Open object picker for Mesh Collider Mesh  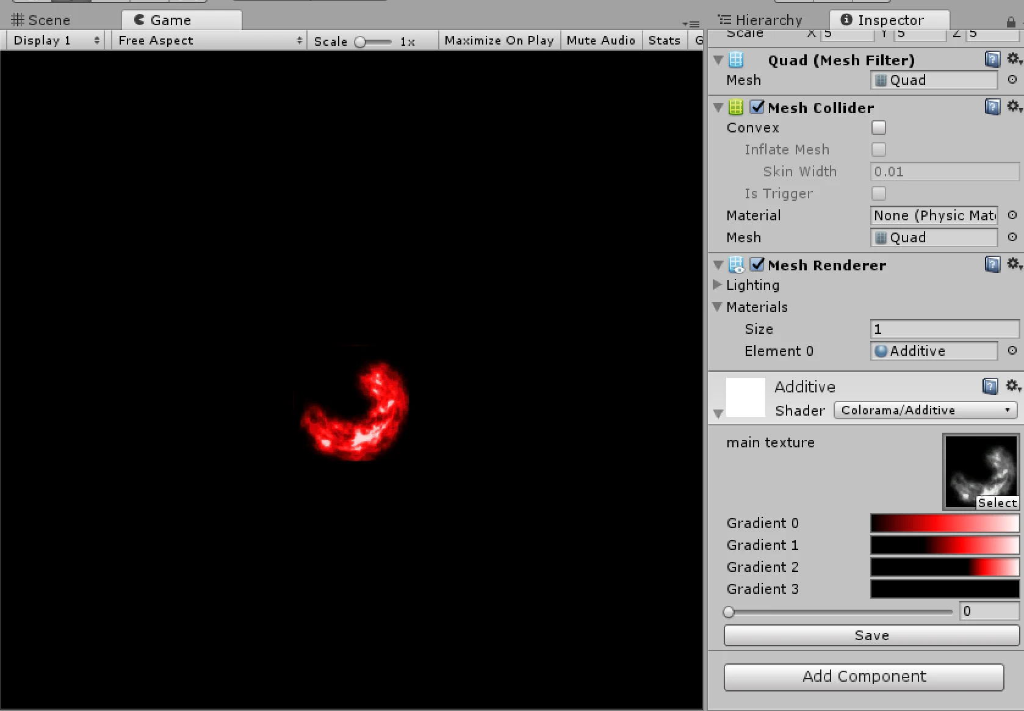click(1012, 237)
